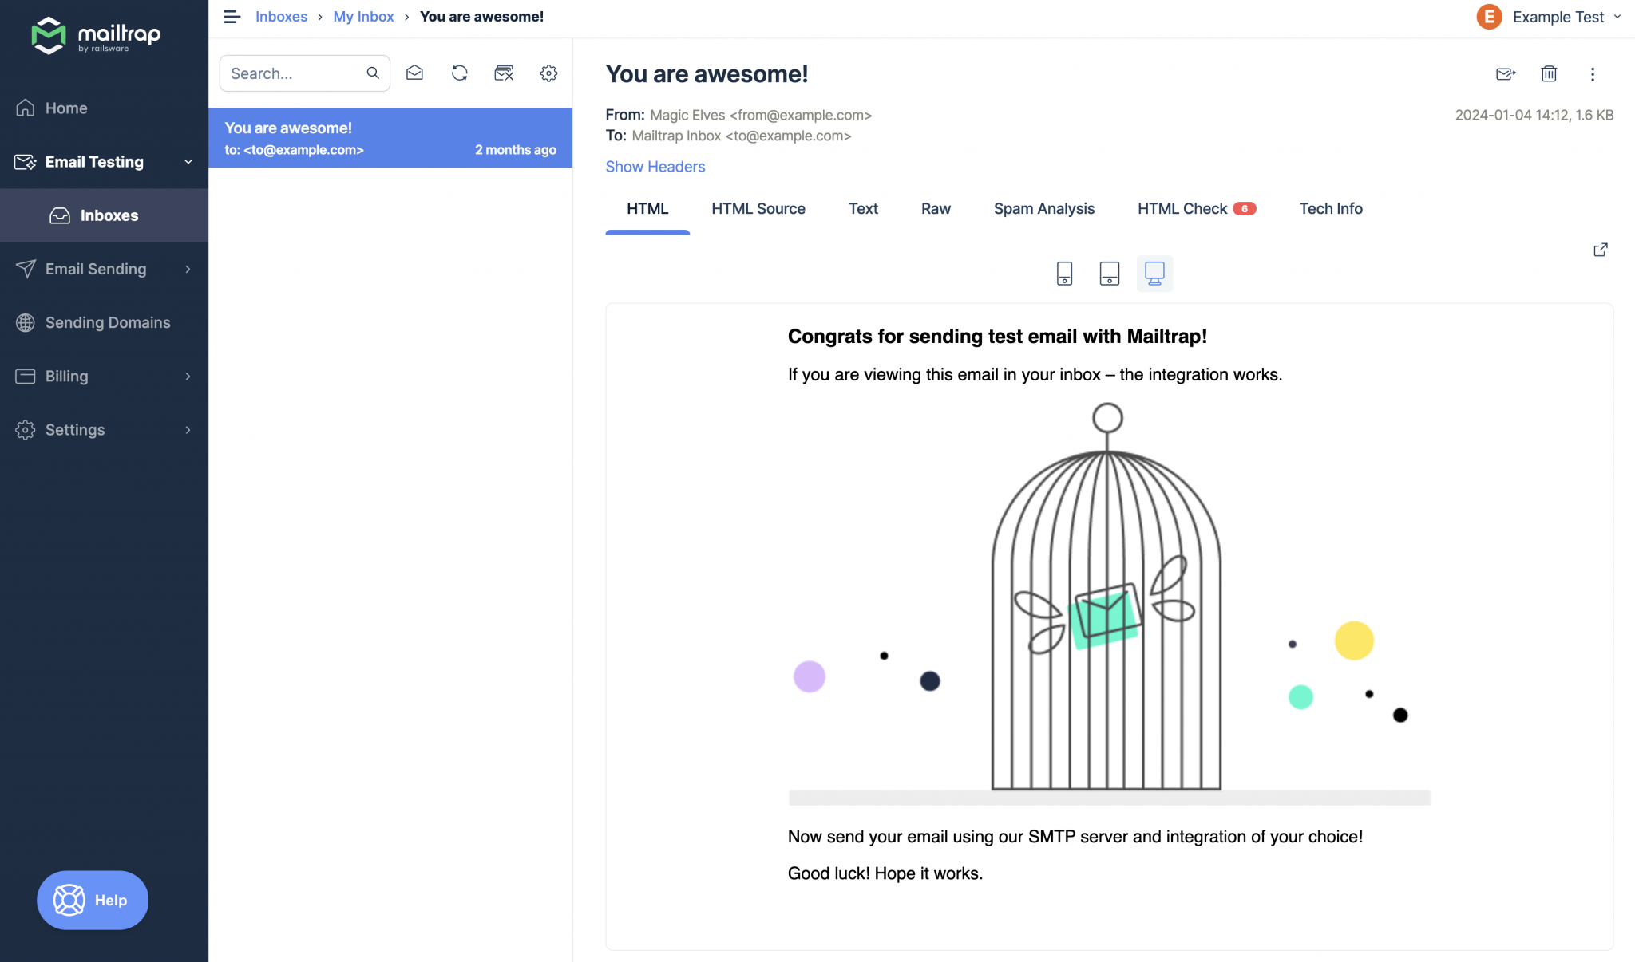This screenshot has height=962, width=1635.
Task: Open the Help button
Action: tap(92, 900)
